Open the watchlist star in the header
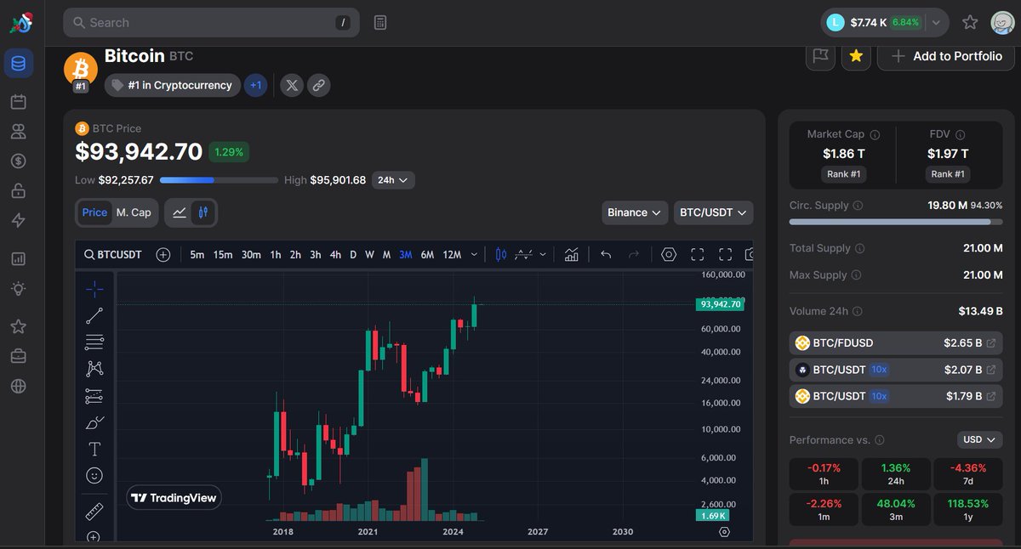 click(x=970, y=23)
